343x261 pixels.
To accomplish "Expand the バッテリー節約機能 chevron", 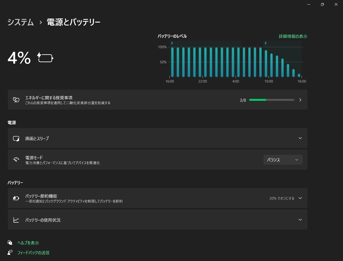I will pos(300,198).
